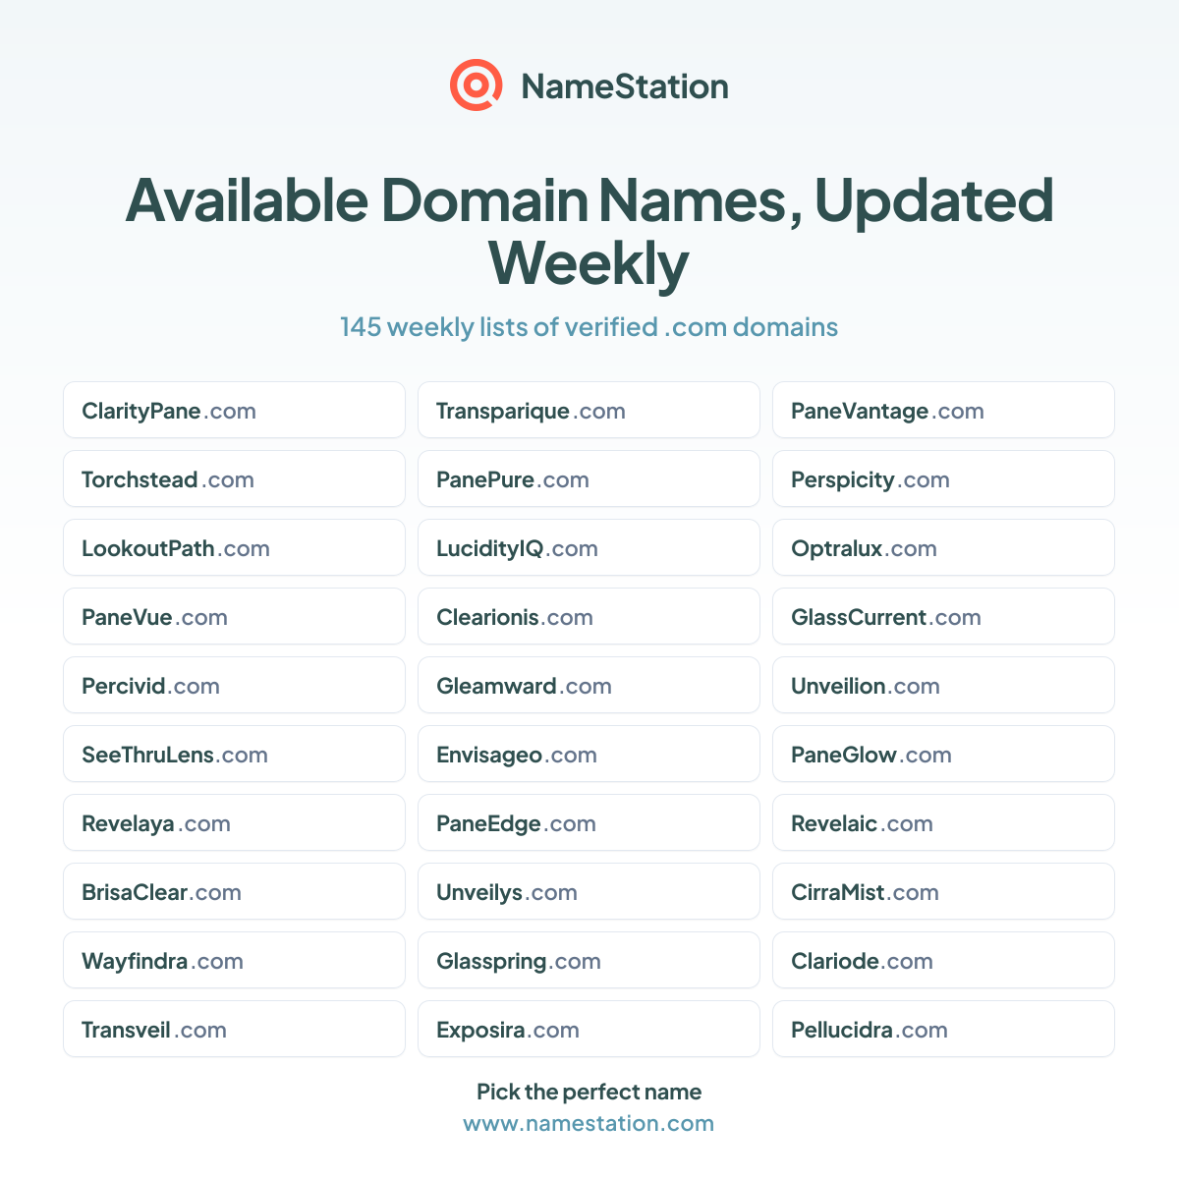Open the LookoutPath.com domain card
The width and height of the screenshot is (1179, 1179).
tap(234, 547)
